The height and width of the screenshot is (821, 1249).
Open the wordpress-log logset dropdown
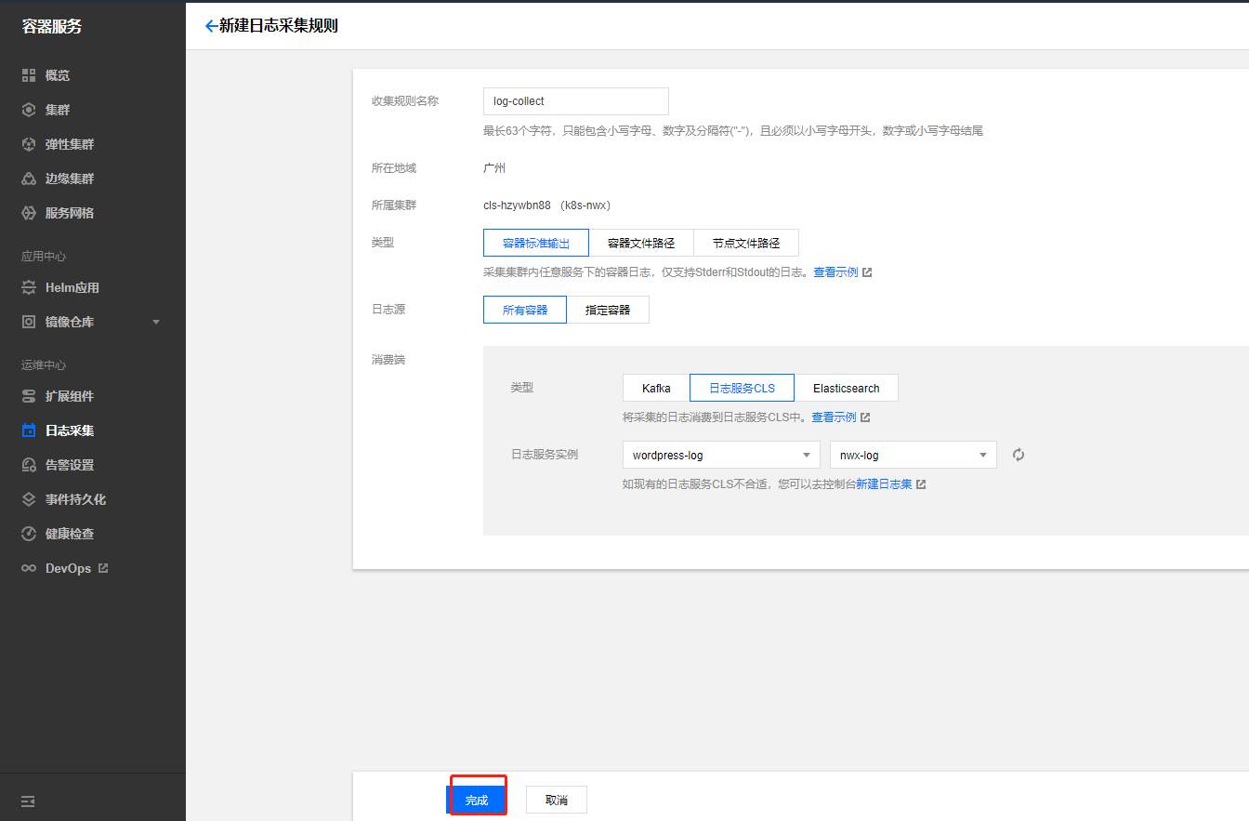721,455
